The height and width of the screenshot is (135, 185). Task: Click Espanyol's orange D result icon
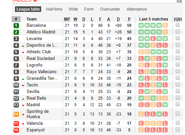[x=141, y=130]
